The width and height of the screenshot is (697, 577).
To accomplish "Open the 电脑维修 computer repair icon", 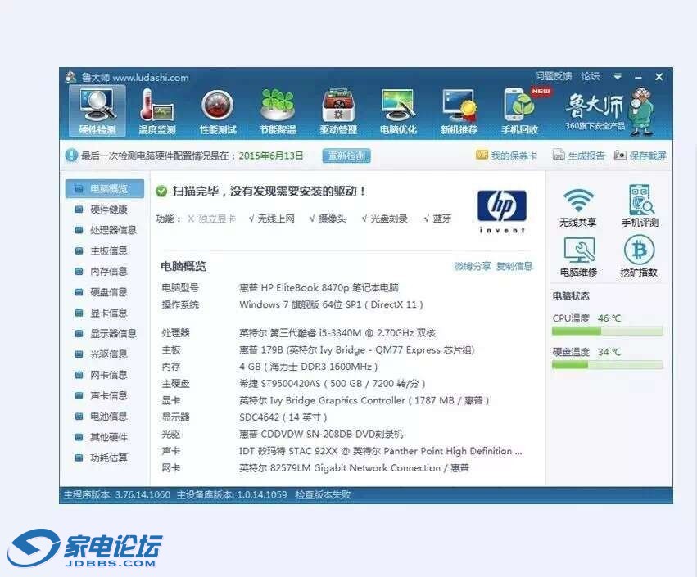I will point(578,256).
